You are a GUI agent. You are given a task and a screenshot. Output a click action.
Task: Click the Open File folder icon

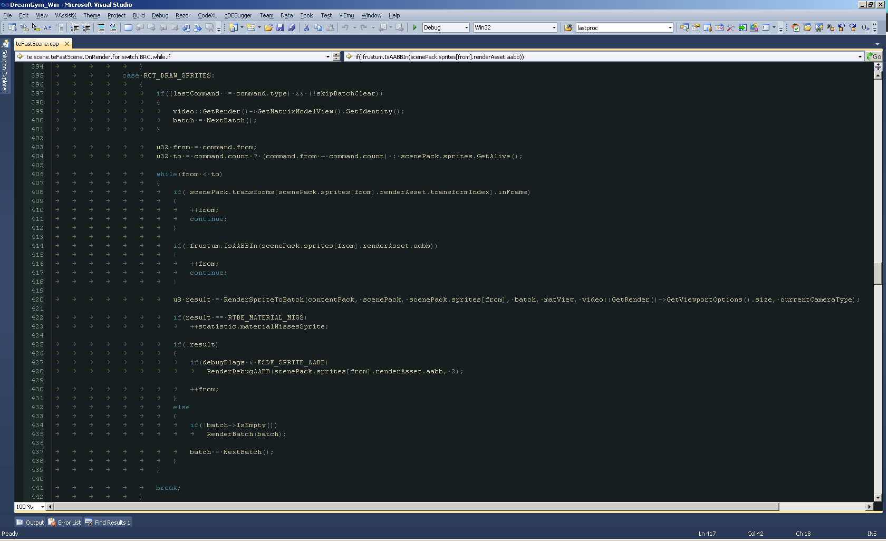268,27
